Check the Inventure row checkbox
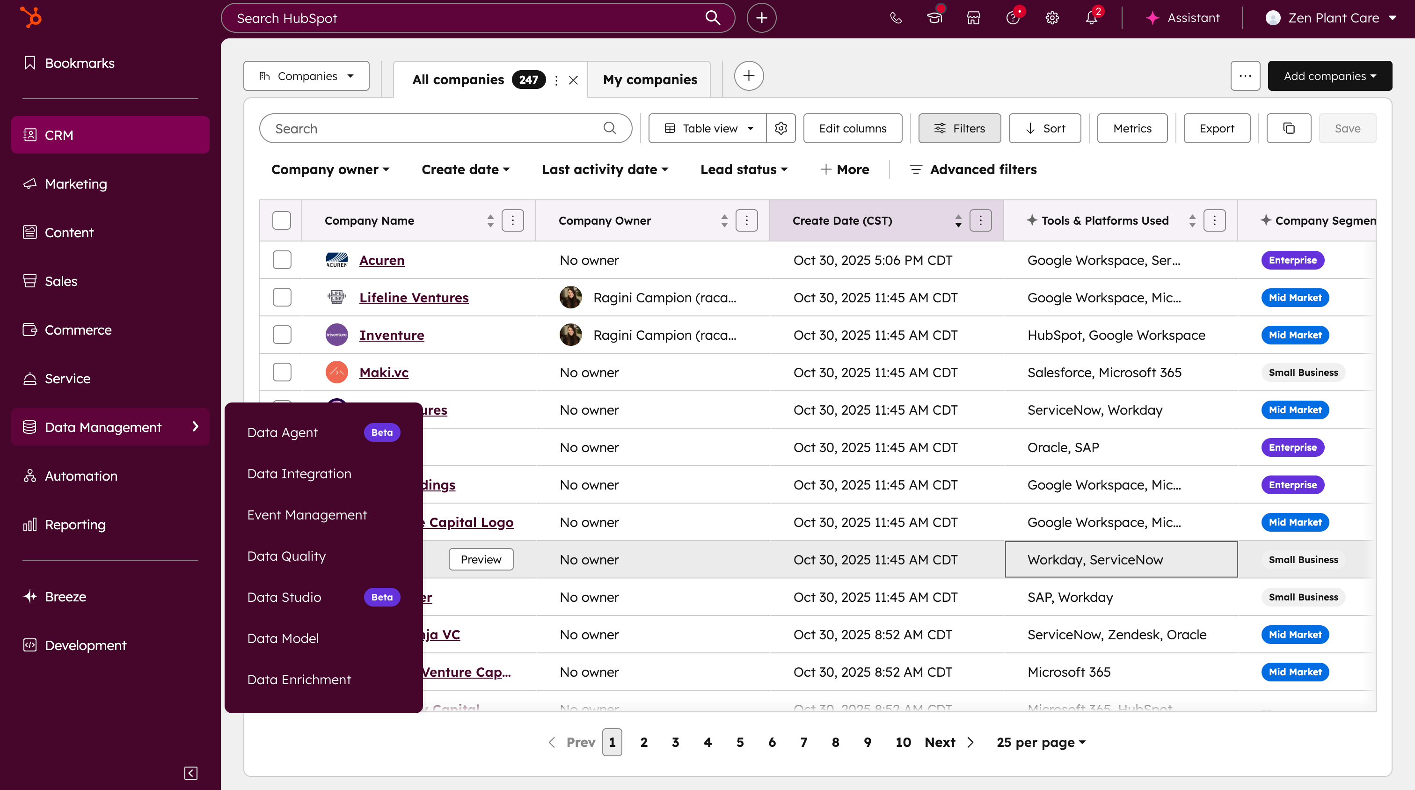 282,335
